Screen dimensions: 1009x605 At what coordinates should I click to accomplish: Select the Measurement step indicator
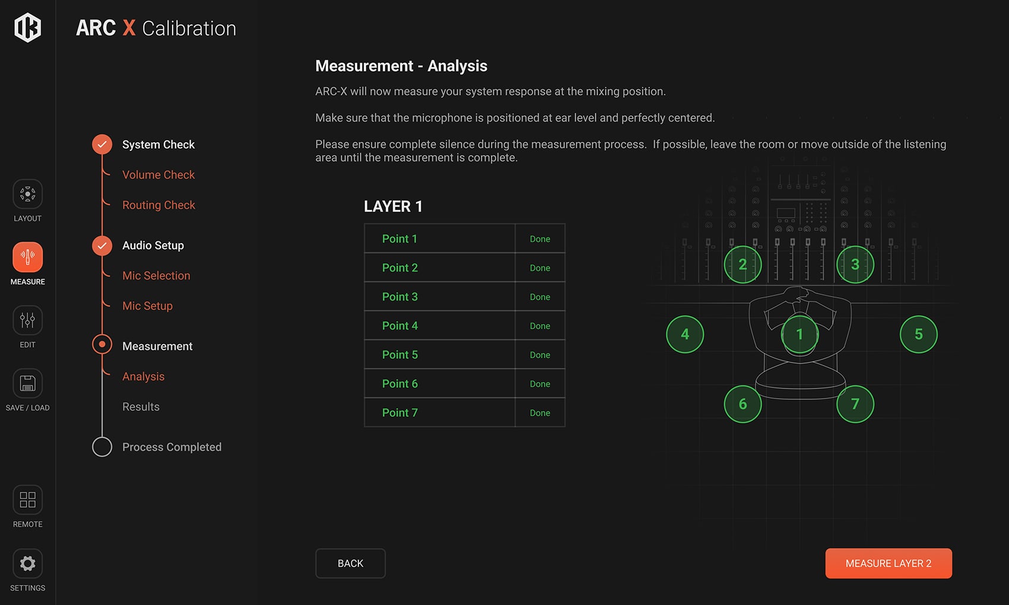(x=102, y=345)
